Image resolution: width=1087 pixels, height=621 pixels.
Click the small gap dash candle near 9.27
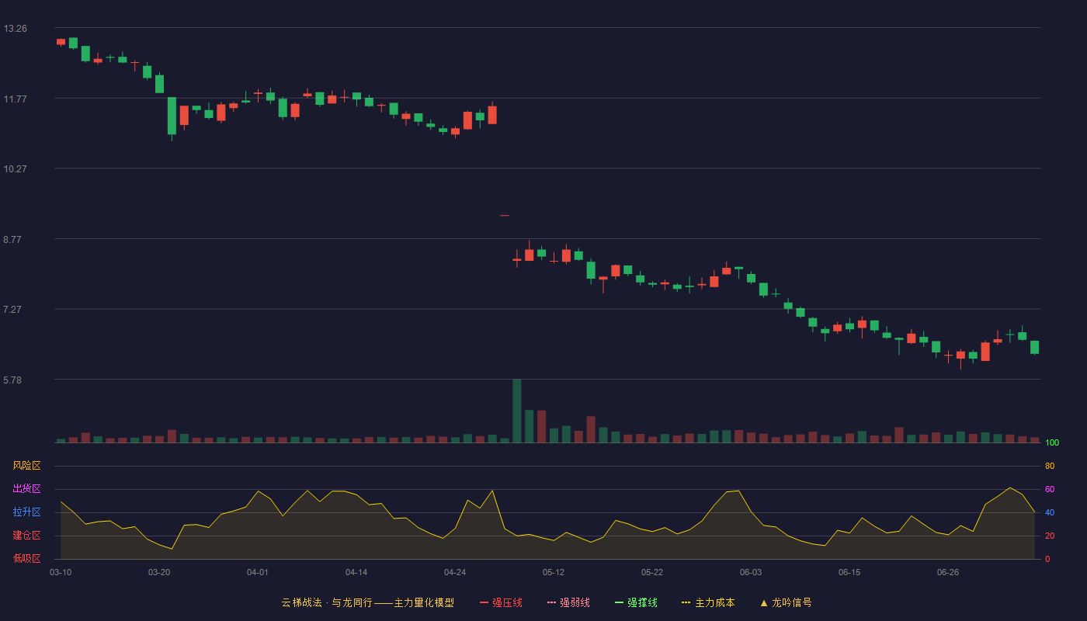[x=505, y=215]
